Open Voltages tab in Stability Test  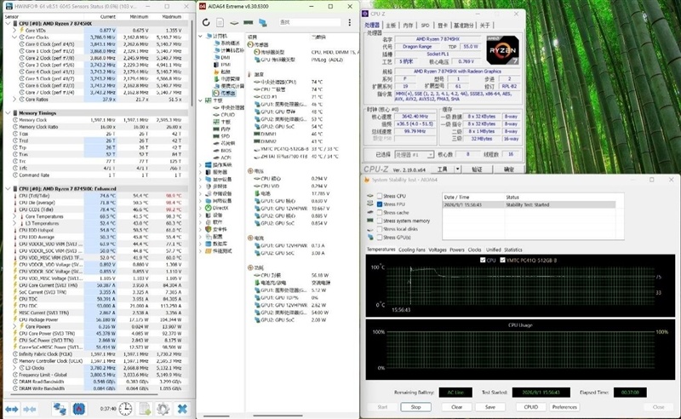tap(438, 250)
